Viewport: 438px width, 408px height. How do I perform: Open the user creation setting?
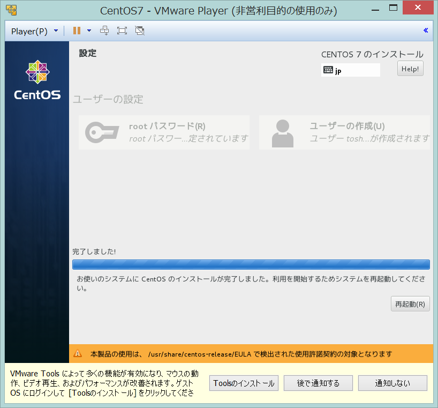pos(344,132)
